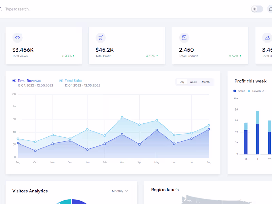Viewport: 272px width, 204px height.
Task: Click the Total views label
Action: pyautogui.click(x=20, y=56)
